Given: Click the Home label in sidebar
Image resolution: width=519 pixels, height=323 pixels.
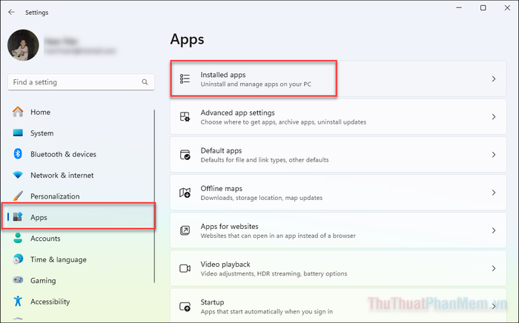Looking at the screenshot, I should (40, 112).
